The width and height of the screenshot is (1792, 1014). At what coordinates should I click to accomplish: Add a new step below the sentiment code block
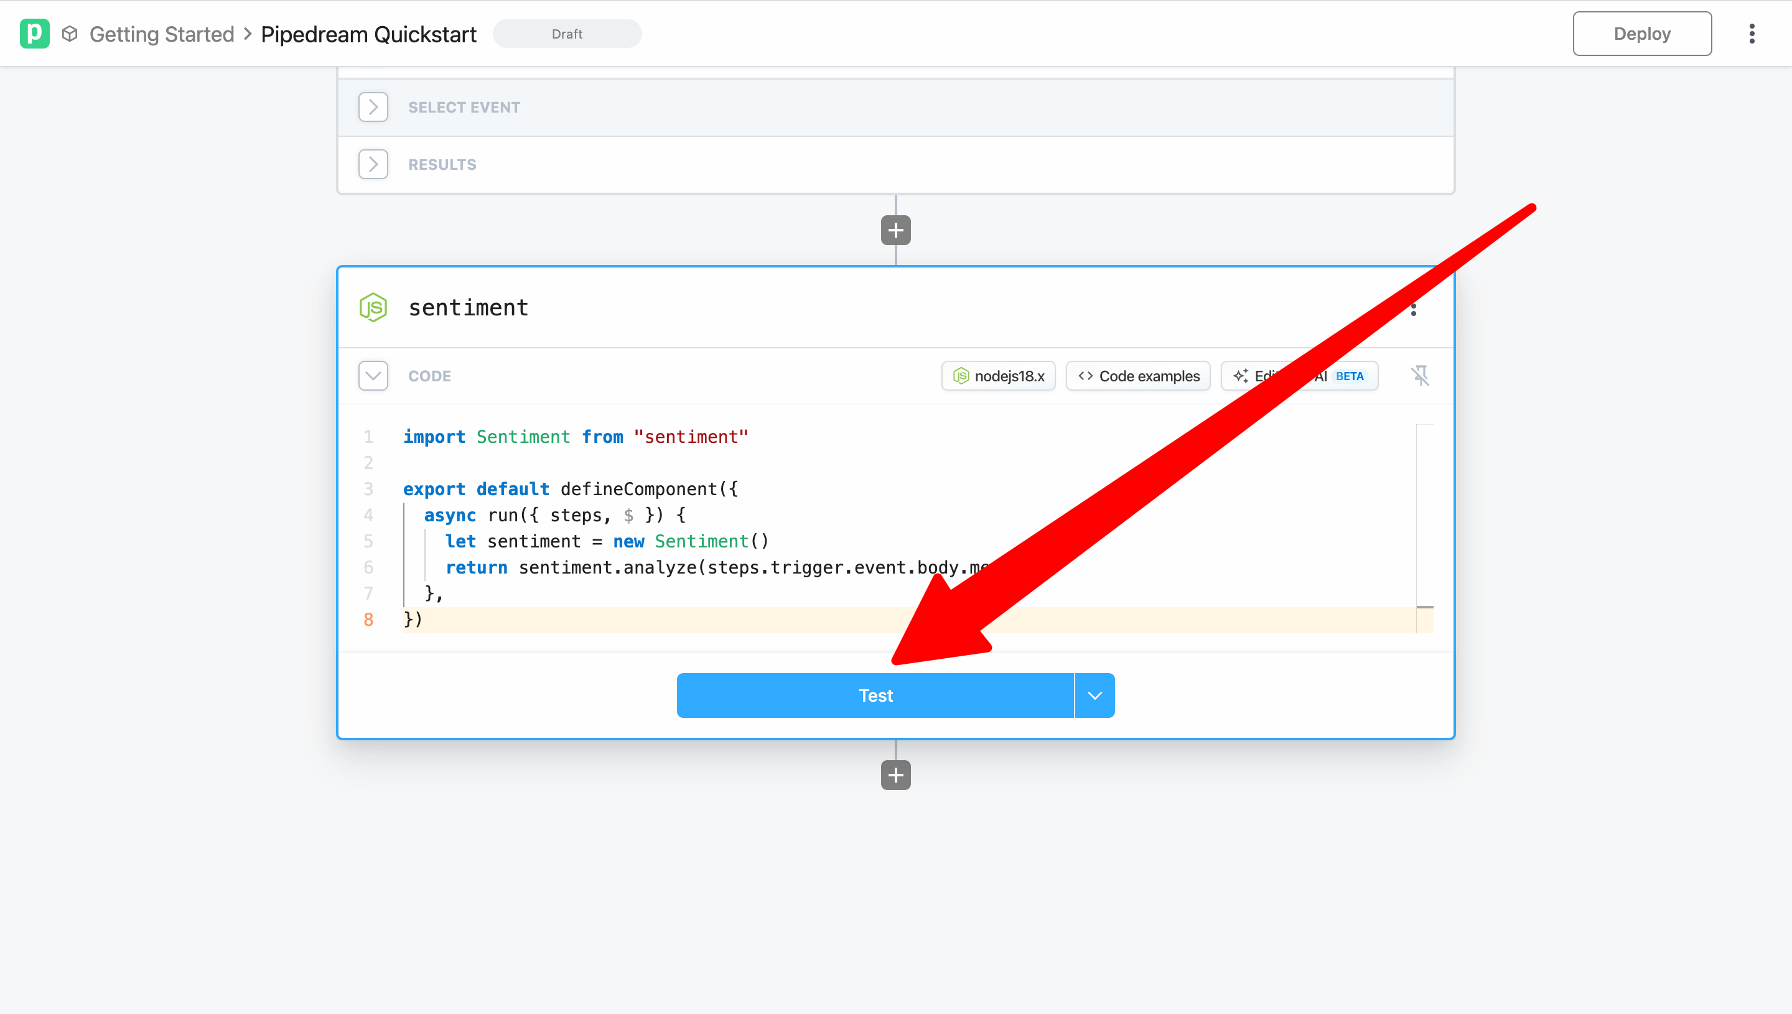point(895,775)
